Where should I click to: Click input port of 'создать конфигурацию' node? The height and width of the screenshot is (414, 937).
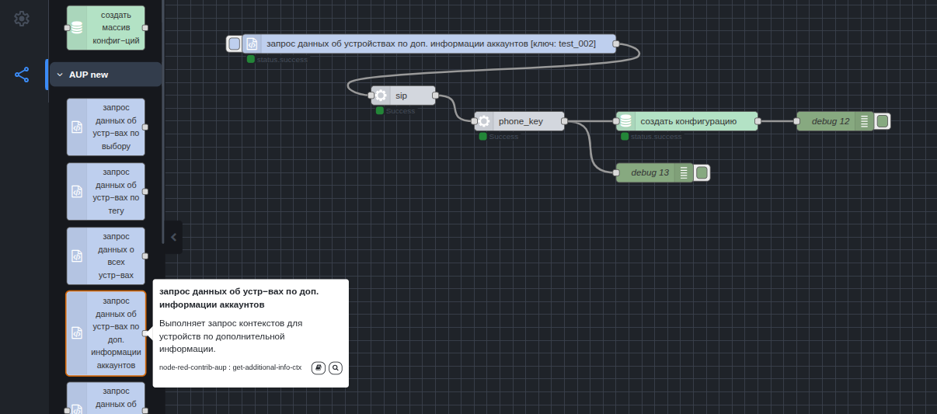pos(616,121)
